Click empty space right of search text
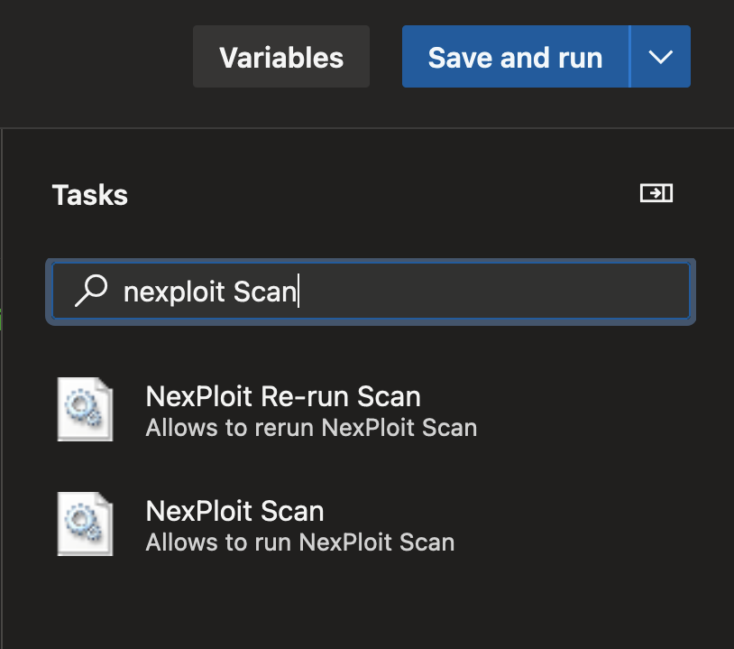Screen dimensions: 734x649 [x=491, y=291]
